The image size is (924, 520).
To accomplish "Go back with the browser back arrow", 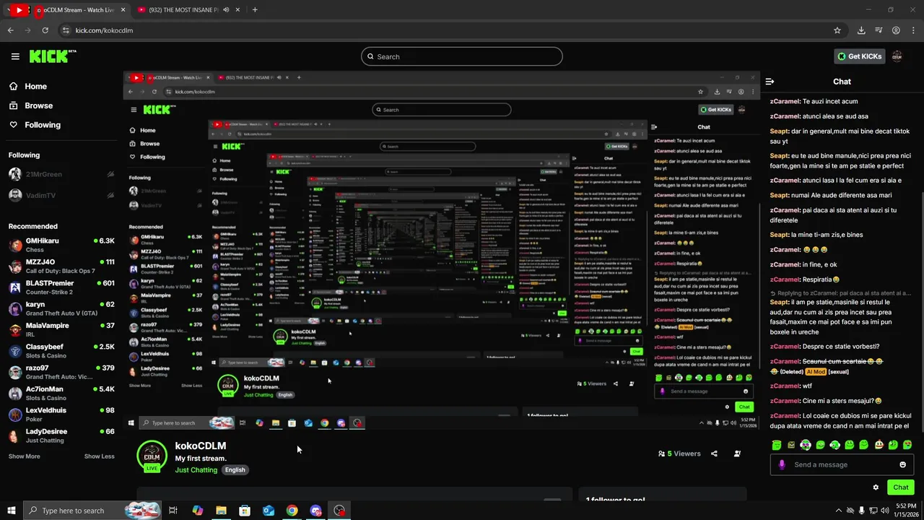I will click(x=10, y=30).
